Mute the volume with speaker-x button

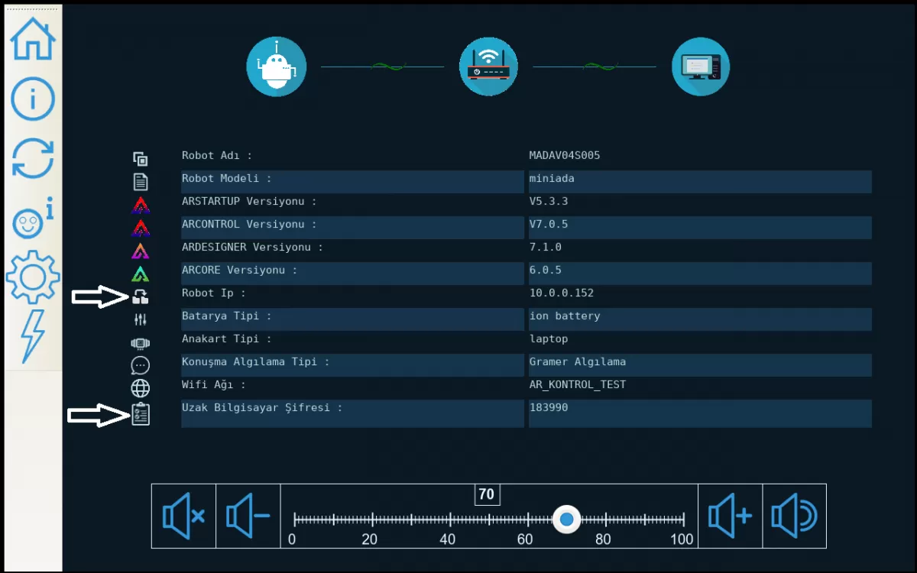point(183,516)
